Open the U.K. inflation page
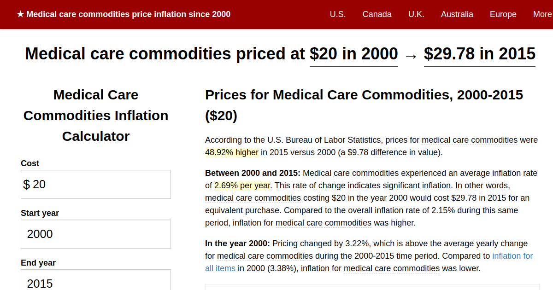The image size is (553, 290). 416,14
